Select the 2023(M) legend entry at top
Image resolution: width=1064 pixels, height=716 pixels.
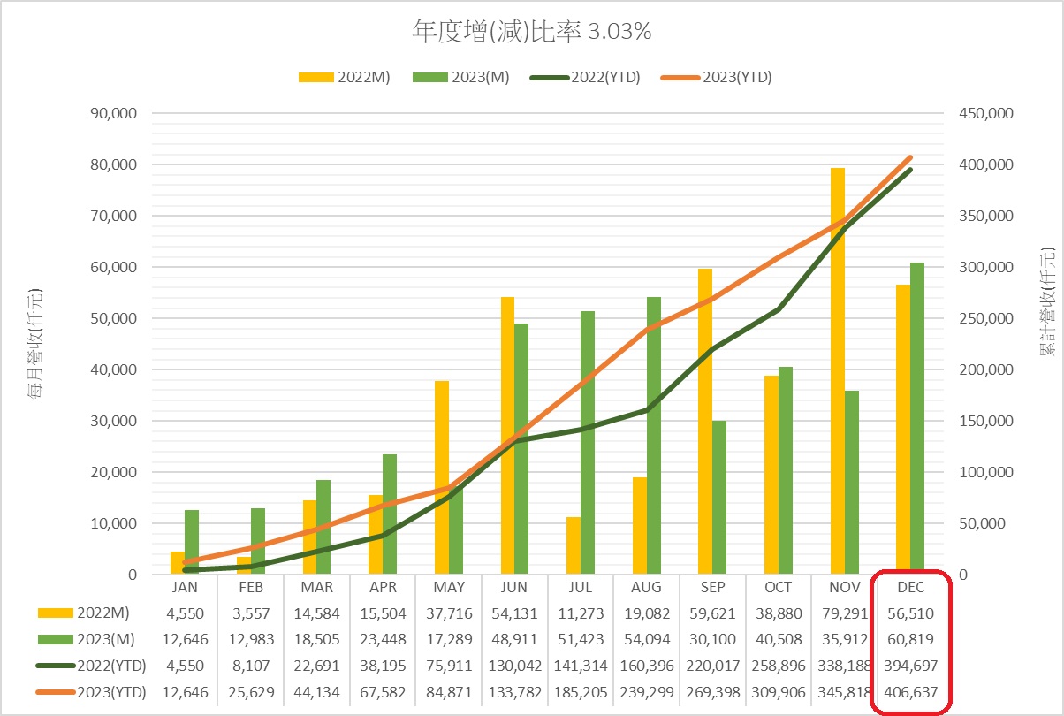[461, 77]
